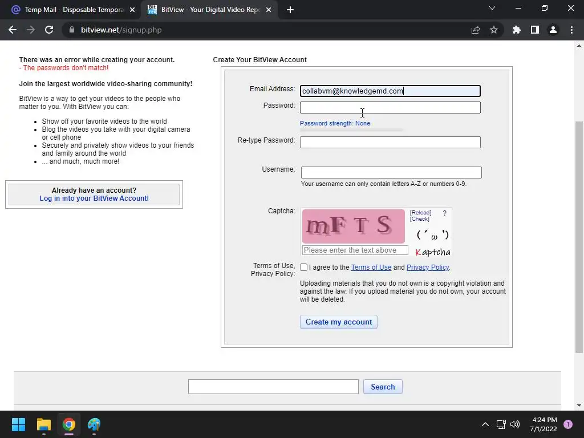The height and width of the screenshot is (438, 584).
Task: Click the page vertical scrollbar thumb
Action: 579,237
